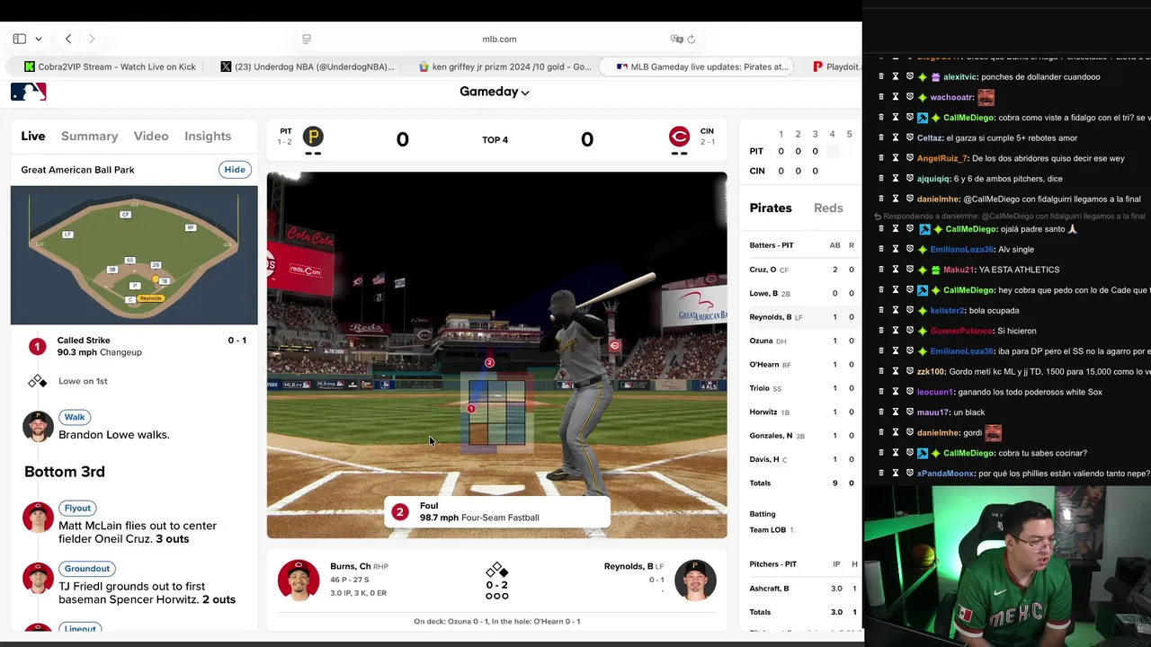This screenshot has width=1151, height=647.
Task: Delete ajquiqiq's message with trash icon
Action: [x=881, y=178]
